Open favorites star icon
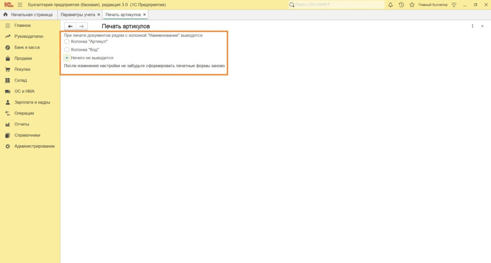491x263 pixels. [x=411, y=5]
